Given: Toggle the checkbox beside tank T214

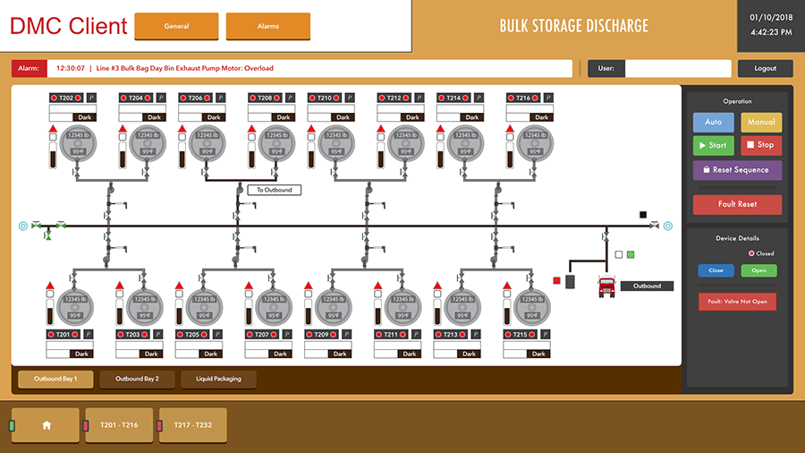Looking at the screenshot, I should pyautogui.click(x=440, y=137).
